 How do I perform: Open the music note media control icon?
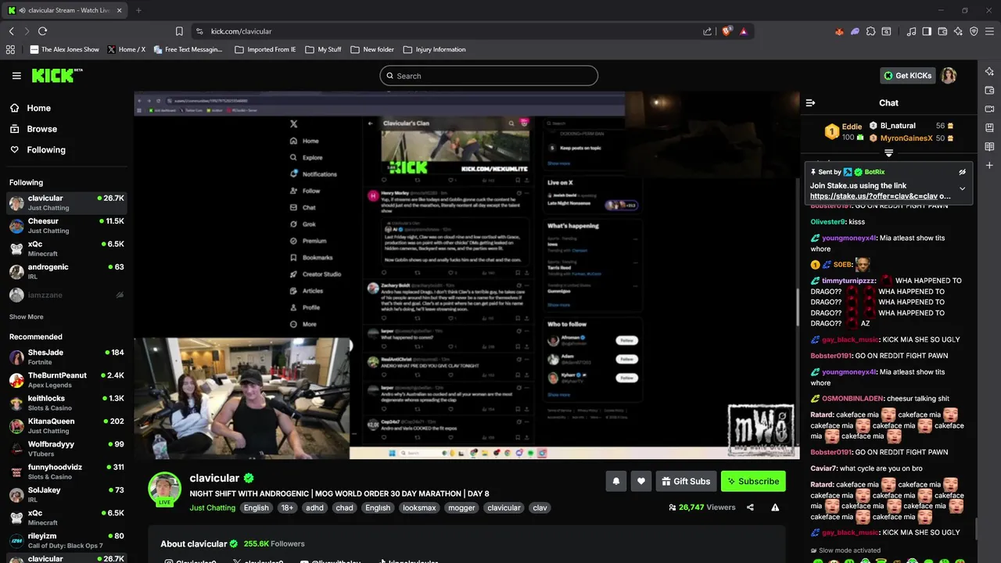tap(911, 31)
